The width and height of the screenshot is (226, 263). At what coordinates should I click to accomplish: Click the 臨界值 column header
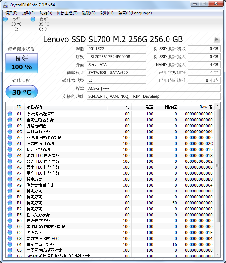pyautogui.click(x=167, y=107)
